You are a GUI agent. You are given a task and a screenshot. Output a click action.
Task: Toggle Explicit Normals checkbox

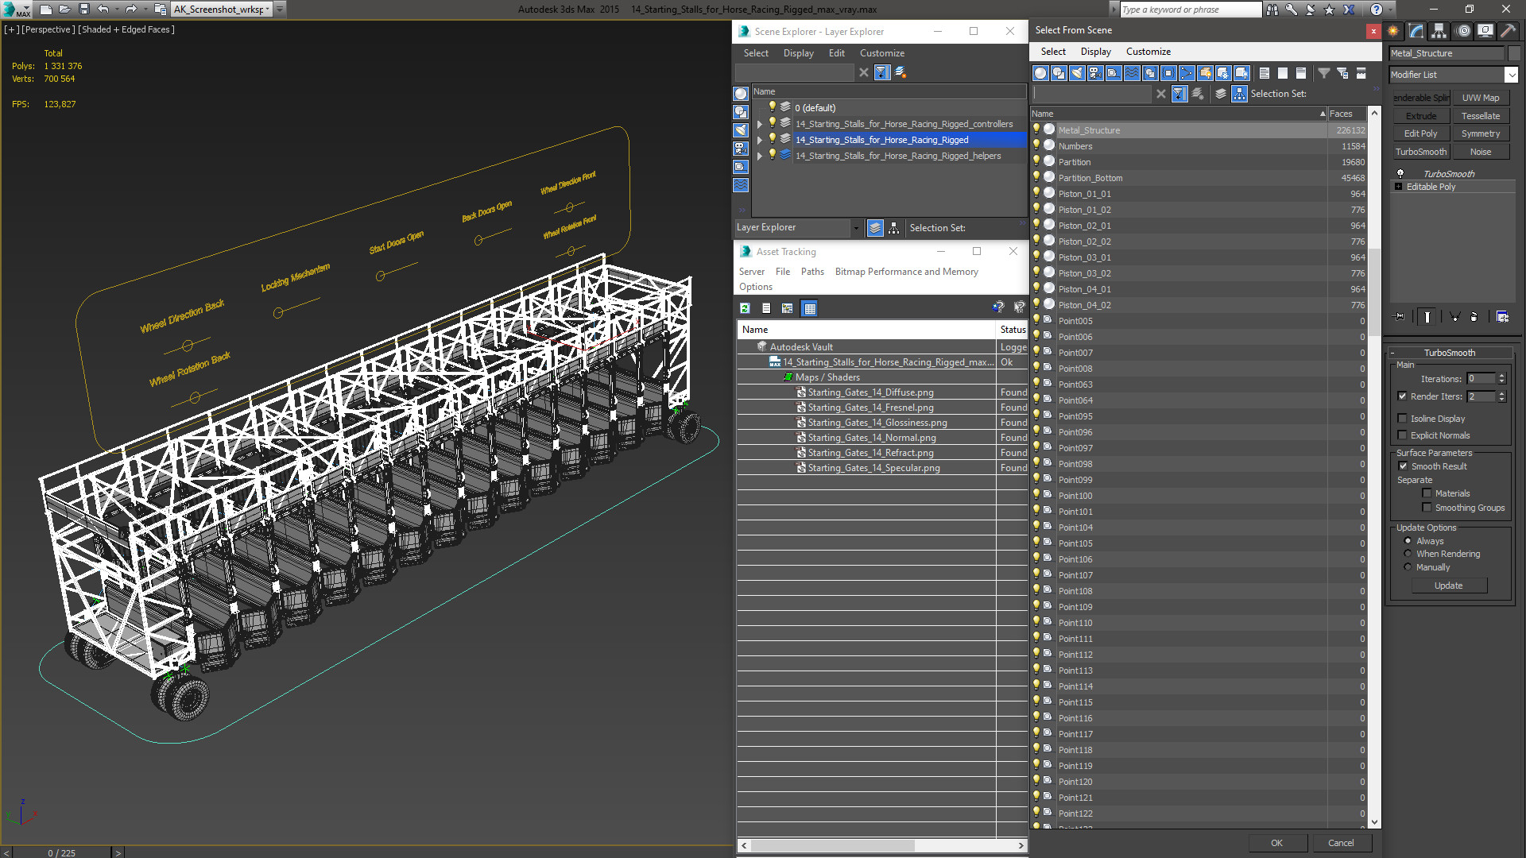(1403, 435)
